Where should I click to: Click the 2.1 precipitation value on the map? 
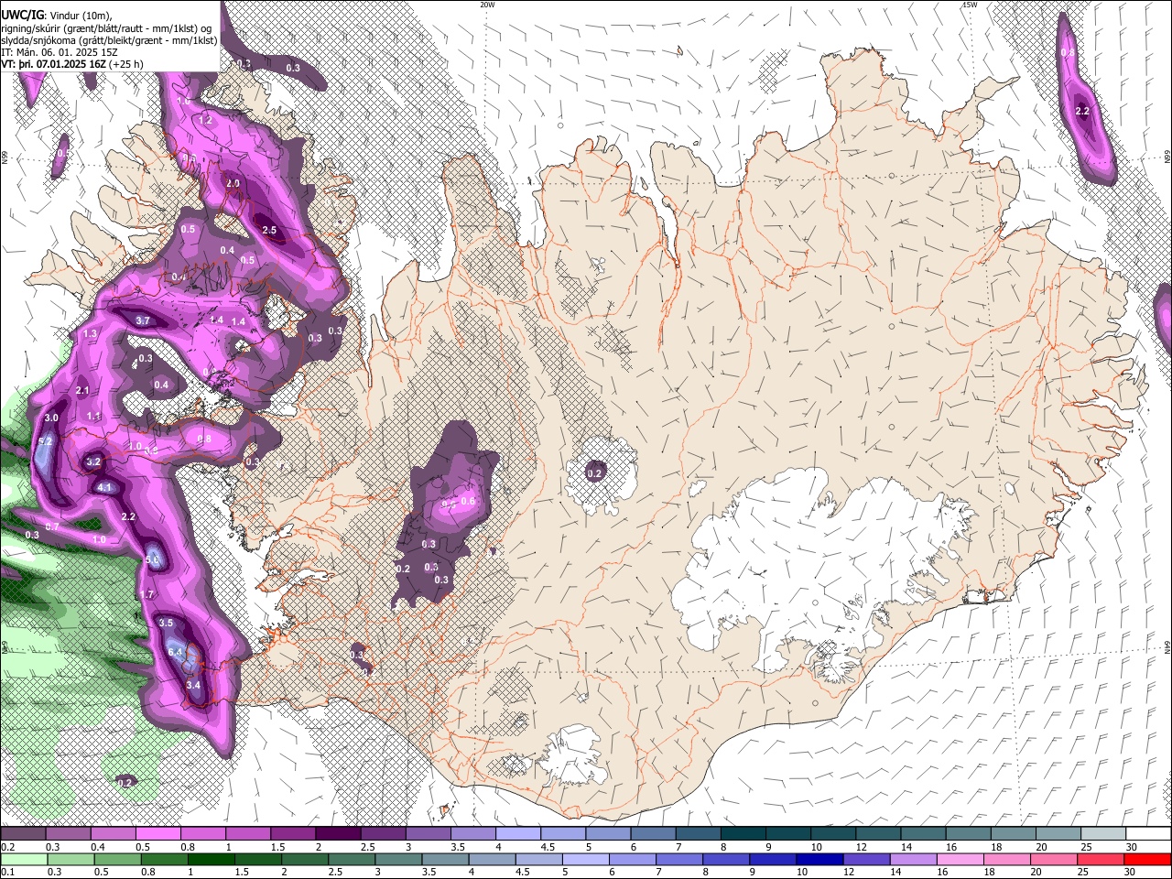82,391
